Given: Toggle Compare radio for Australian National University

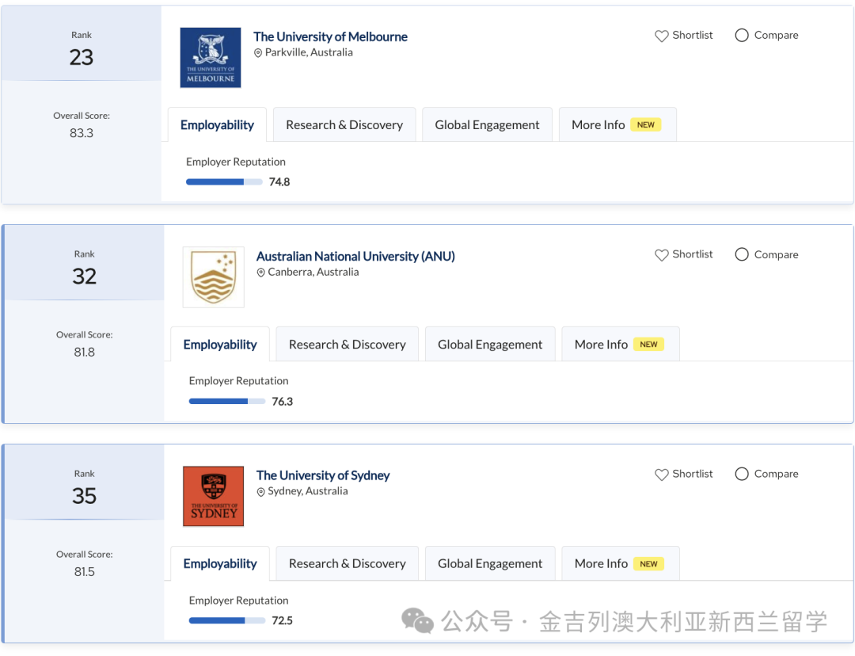Looking at the screenshot, I should pos(742,255).
